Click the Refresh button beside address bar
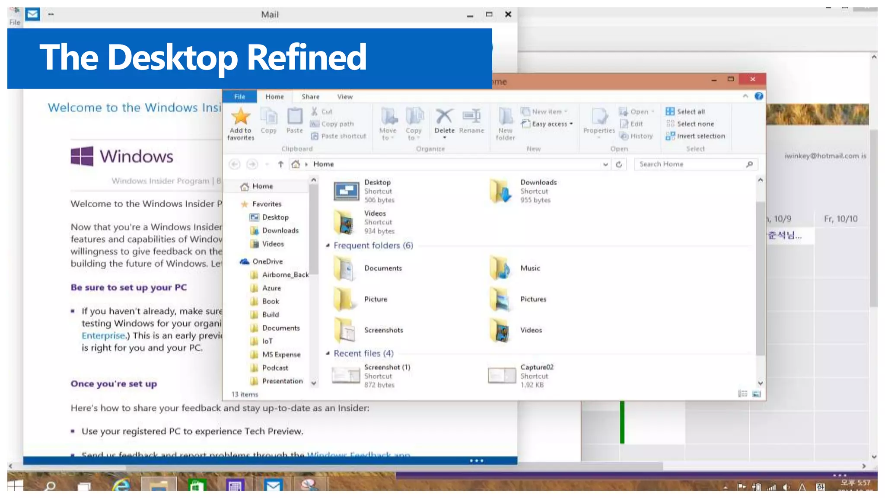The image size is (885, 498). tap(619, 164)
